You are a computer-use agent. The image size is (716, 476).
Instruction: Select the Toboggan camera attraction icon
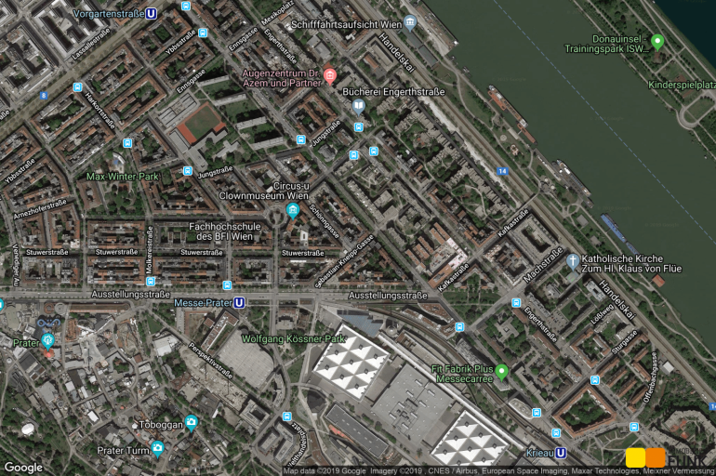pos(192,422)
